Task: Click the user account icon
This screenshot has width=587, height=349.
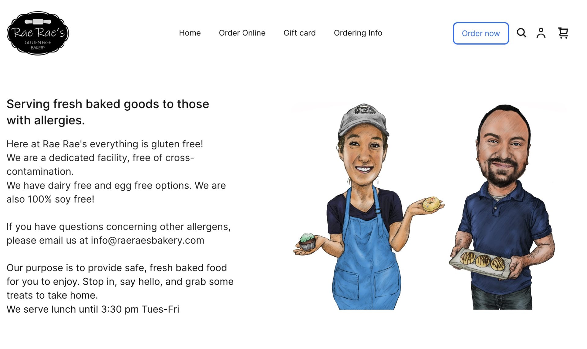Action: 541,33
